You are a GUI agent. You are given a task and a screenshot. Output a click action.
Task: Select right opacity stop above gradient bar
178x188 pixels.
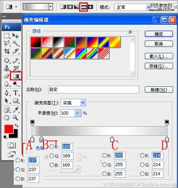167,123
